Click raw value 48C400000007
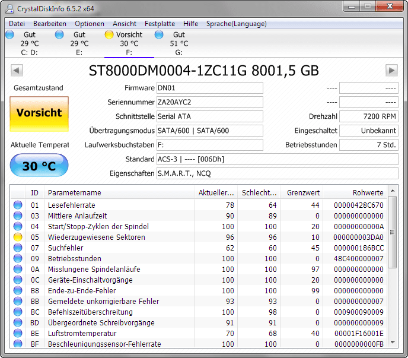The image size is (408, 358). coord(359,259)
